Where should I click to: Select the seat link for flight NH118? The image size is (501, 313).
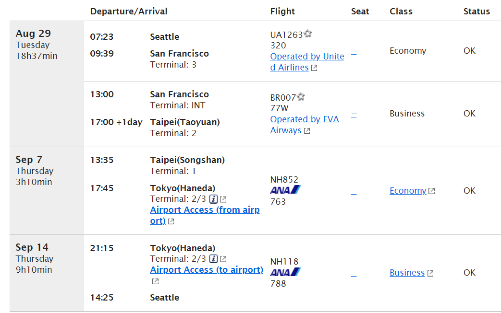point(354,274)
